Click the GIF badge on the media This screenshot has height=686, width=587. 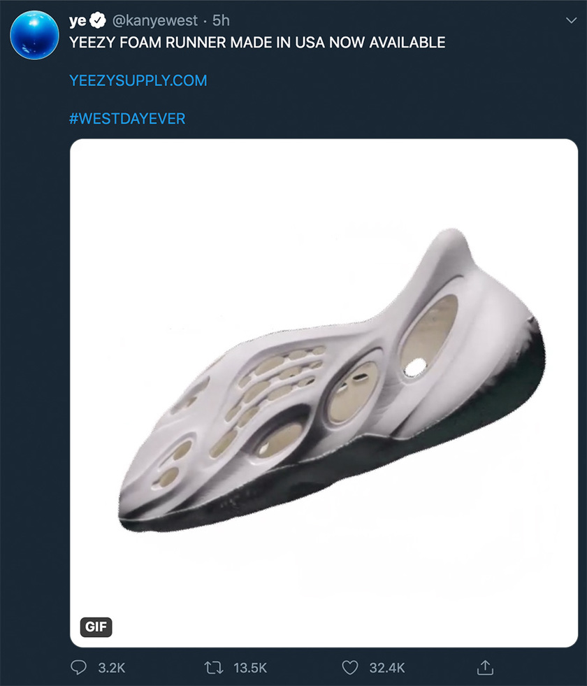pyautogui.click(x=96, y=626)
